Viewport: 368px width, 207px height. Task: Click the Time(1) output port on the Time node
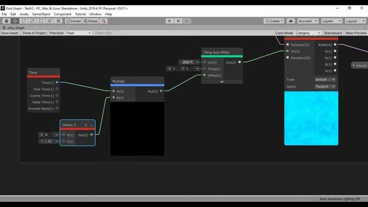[x=57, y=82]
